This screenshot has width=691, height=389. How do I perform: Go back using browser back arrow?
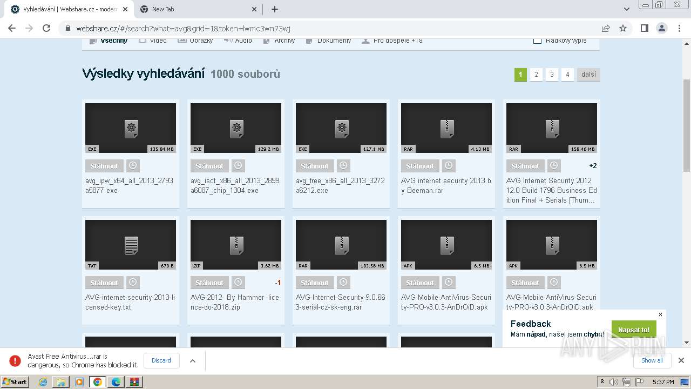tap(12, 28)
